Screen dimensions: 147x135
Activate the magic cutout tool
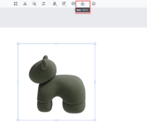(x=34, y=4)
